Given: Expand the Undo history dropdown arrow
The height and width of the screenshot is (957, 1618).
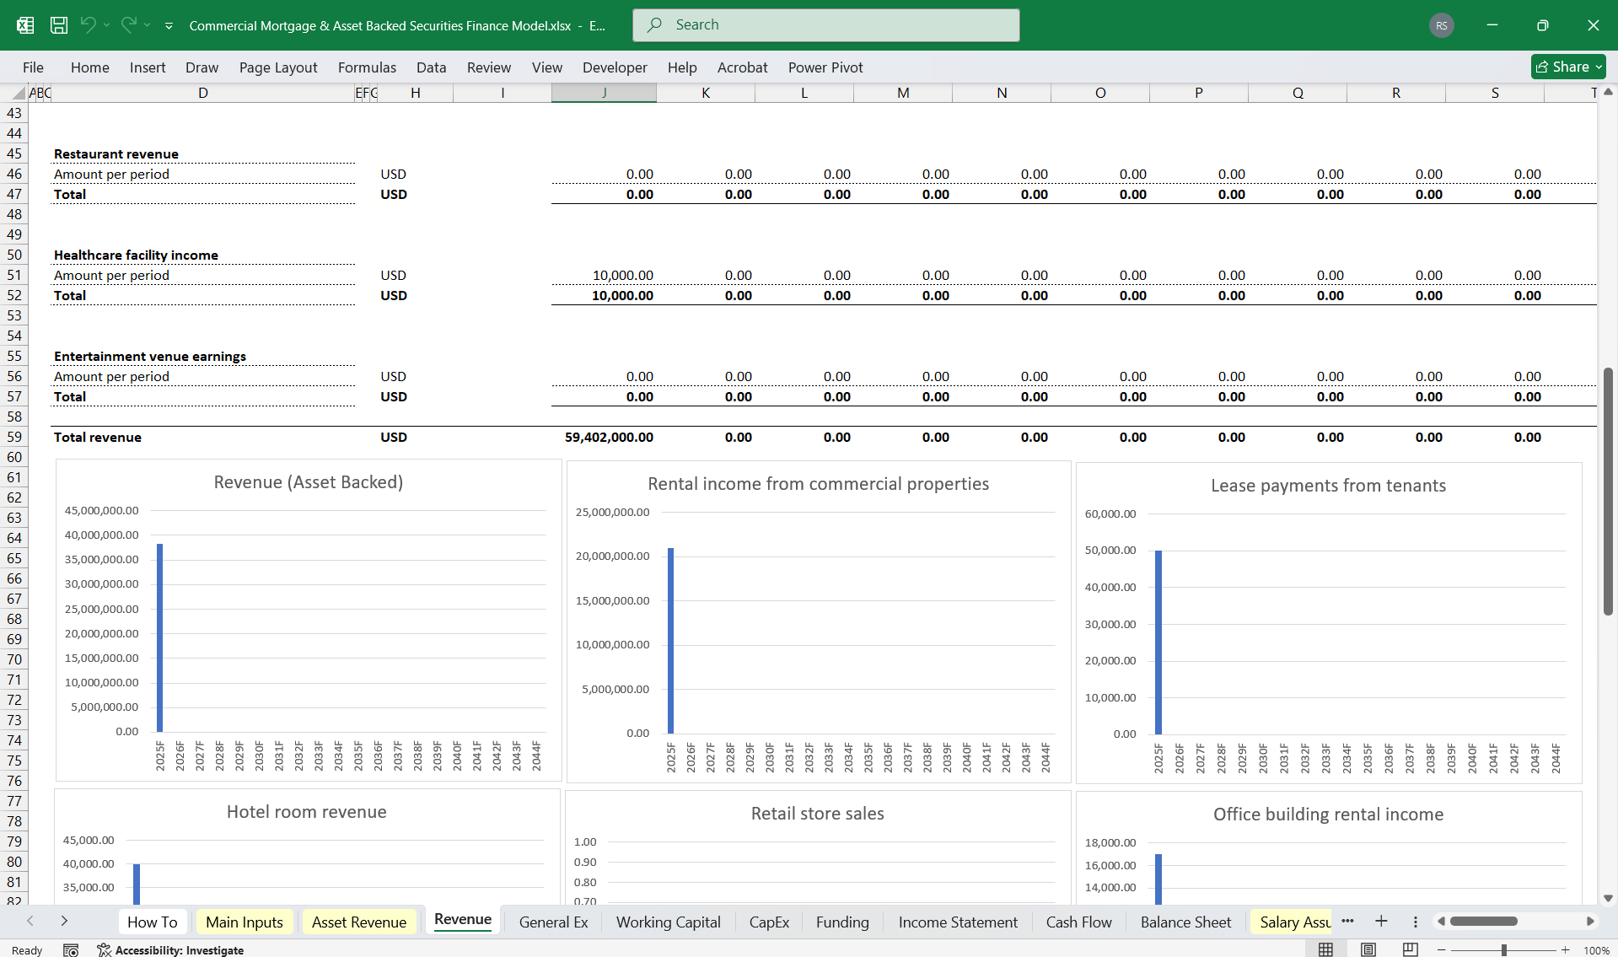Looking at the screenshot, I should coord(106,25).
